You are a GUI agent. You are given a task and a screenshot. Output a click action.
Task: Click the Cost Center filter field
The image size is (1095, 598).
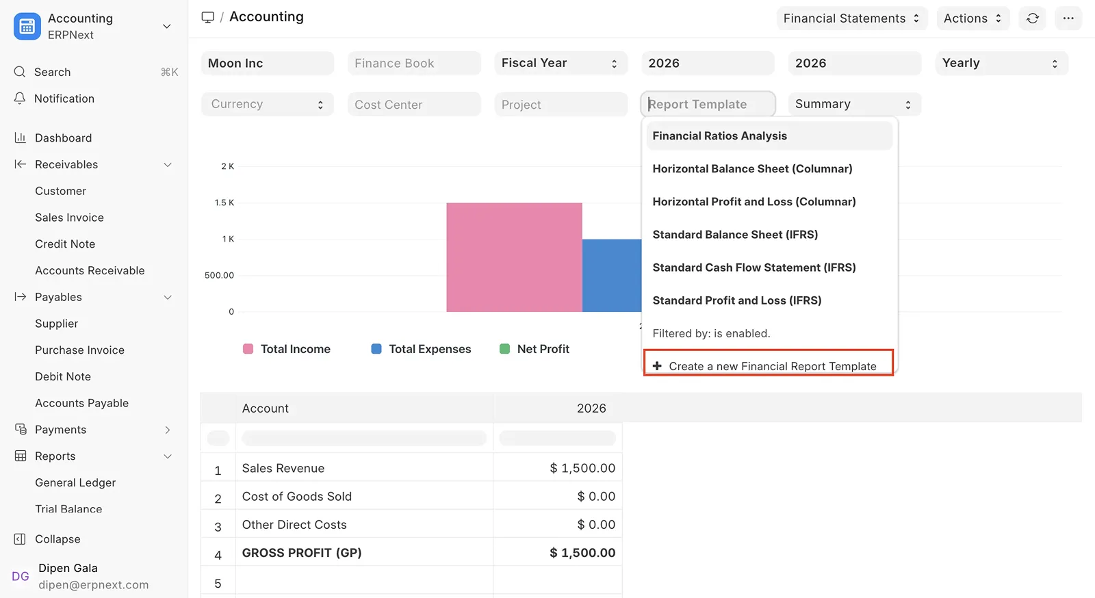point(413,105)
